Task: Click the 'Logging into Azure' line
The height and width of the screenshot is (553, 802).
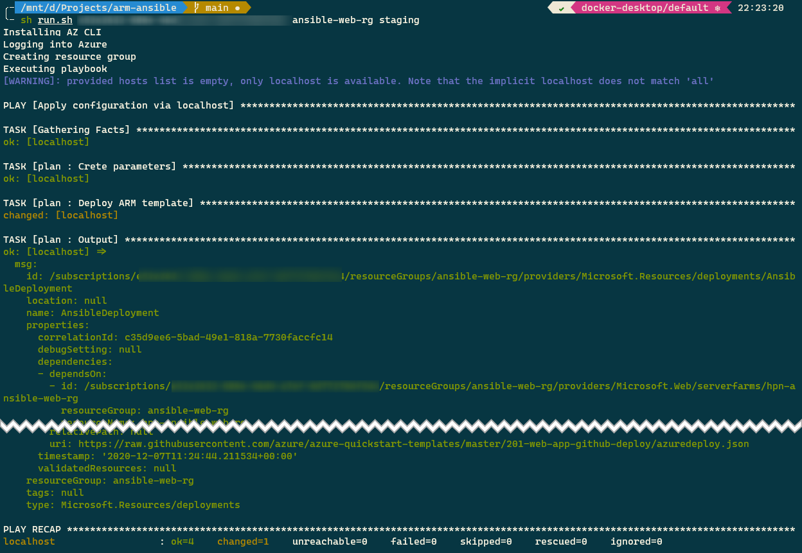Action: tap(55, 44)
